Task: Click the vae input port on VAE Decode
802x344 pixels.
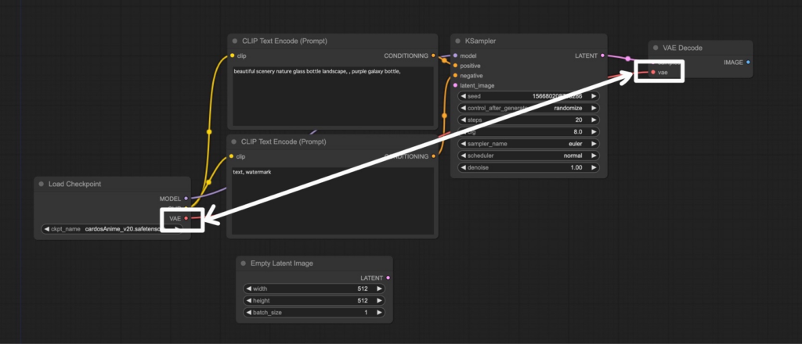Action: coord(652,72)
